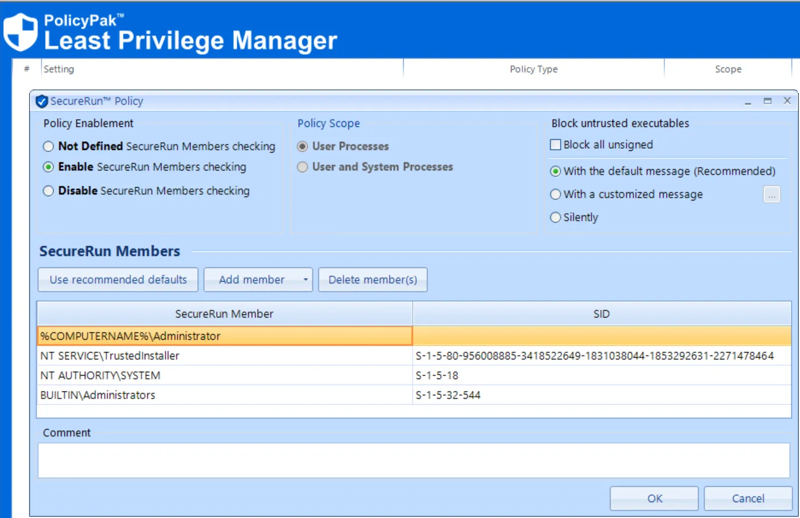This screenshot has width=800, height=518.
Task: Click the Scope column header
Action: point(728,69)
